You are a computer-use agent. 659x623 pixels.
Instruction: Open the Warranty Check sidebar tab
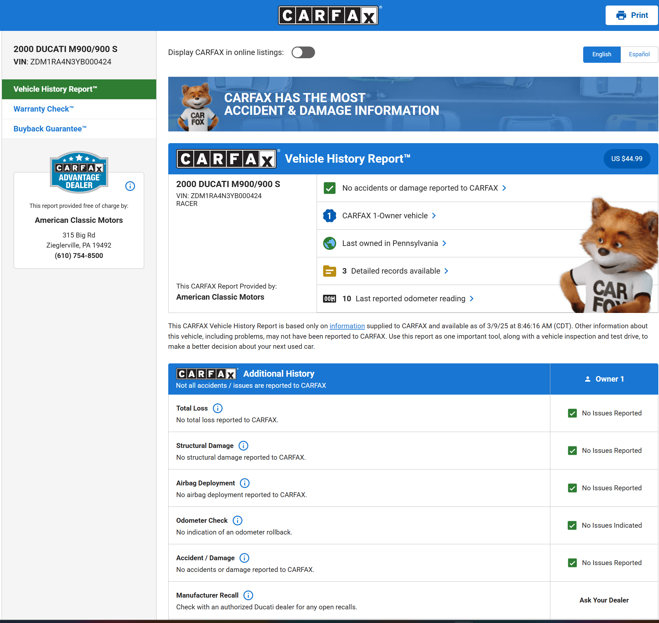click(44, 109)
